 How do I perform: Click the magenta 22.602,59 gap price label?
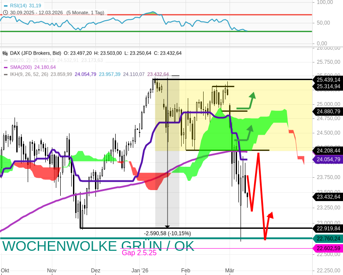click(328, 249)
